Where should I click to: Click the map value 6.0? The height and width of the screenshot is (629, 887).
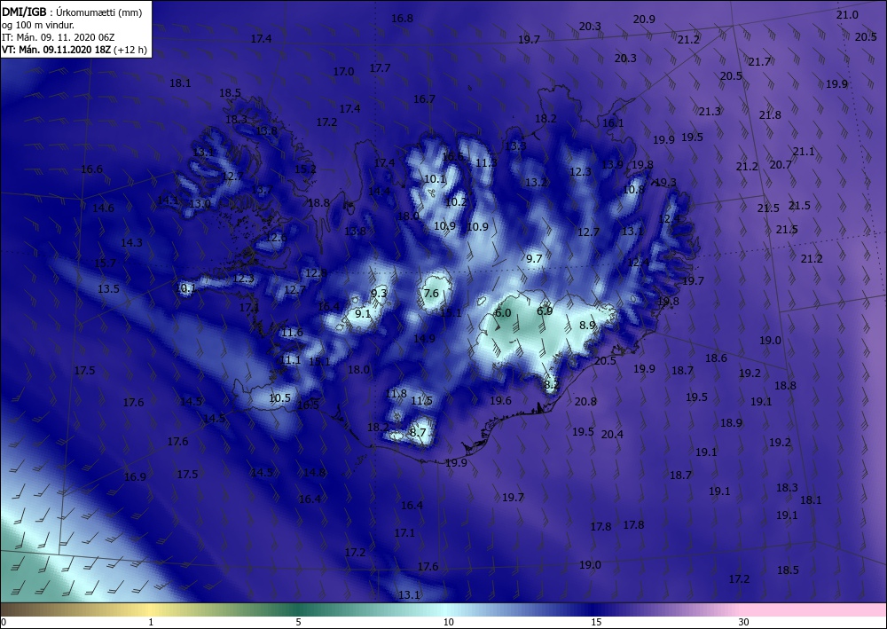[503, 313]
